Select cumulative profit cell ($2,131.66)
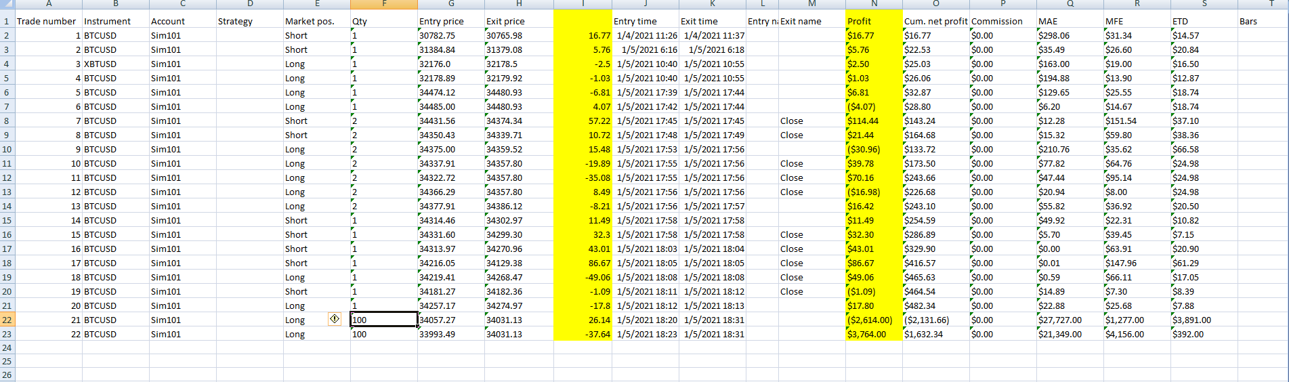The height and width of the screenshot is (382, 1289). 935,320
